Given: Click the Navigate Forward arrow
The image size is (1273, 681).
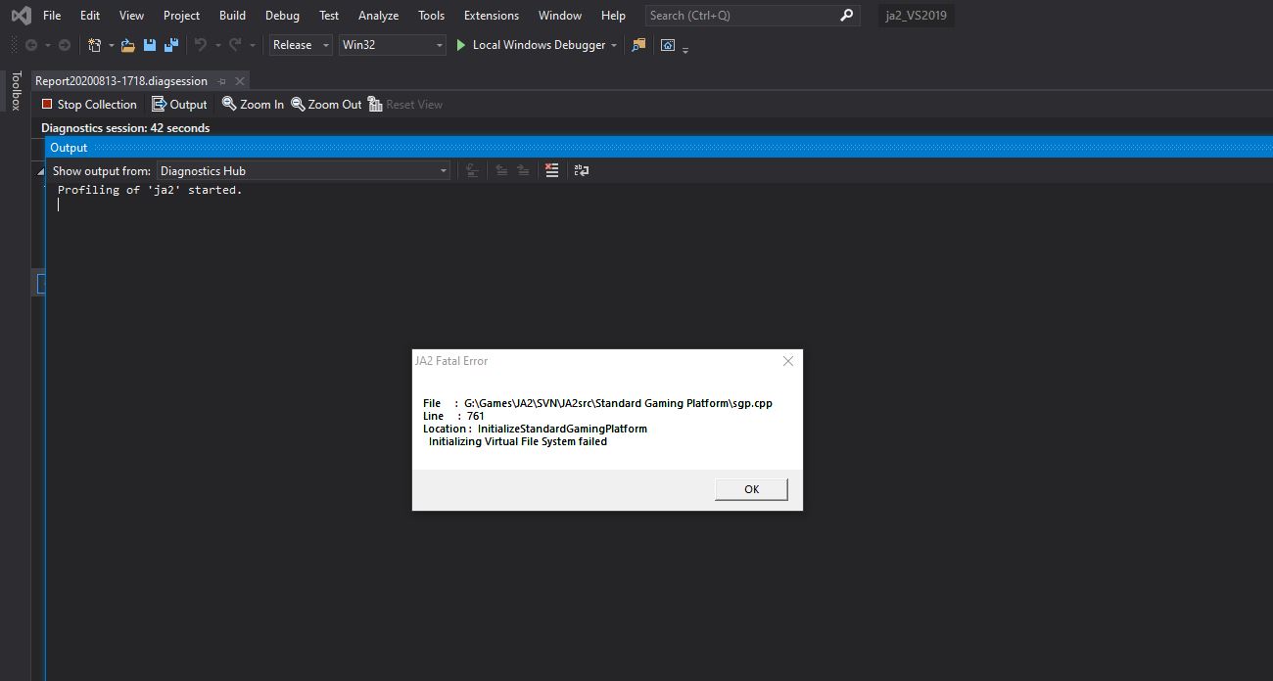Looking at the screenshot, I should pos(65,45).
